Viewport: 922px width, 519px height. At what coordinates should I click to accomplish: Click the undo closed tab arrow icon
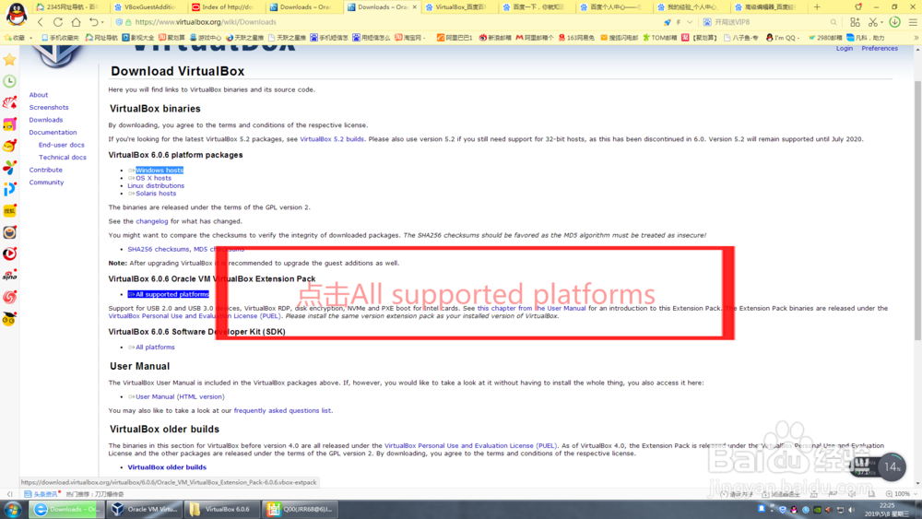point(93,22)
